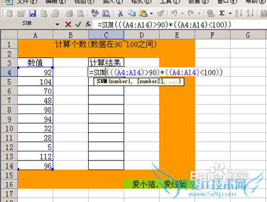
Task: Click cell with value 94
Action: [35, 119]
